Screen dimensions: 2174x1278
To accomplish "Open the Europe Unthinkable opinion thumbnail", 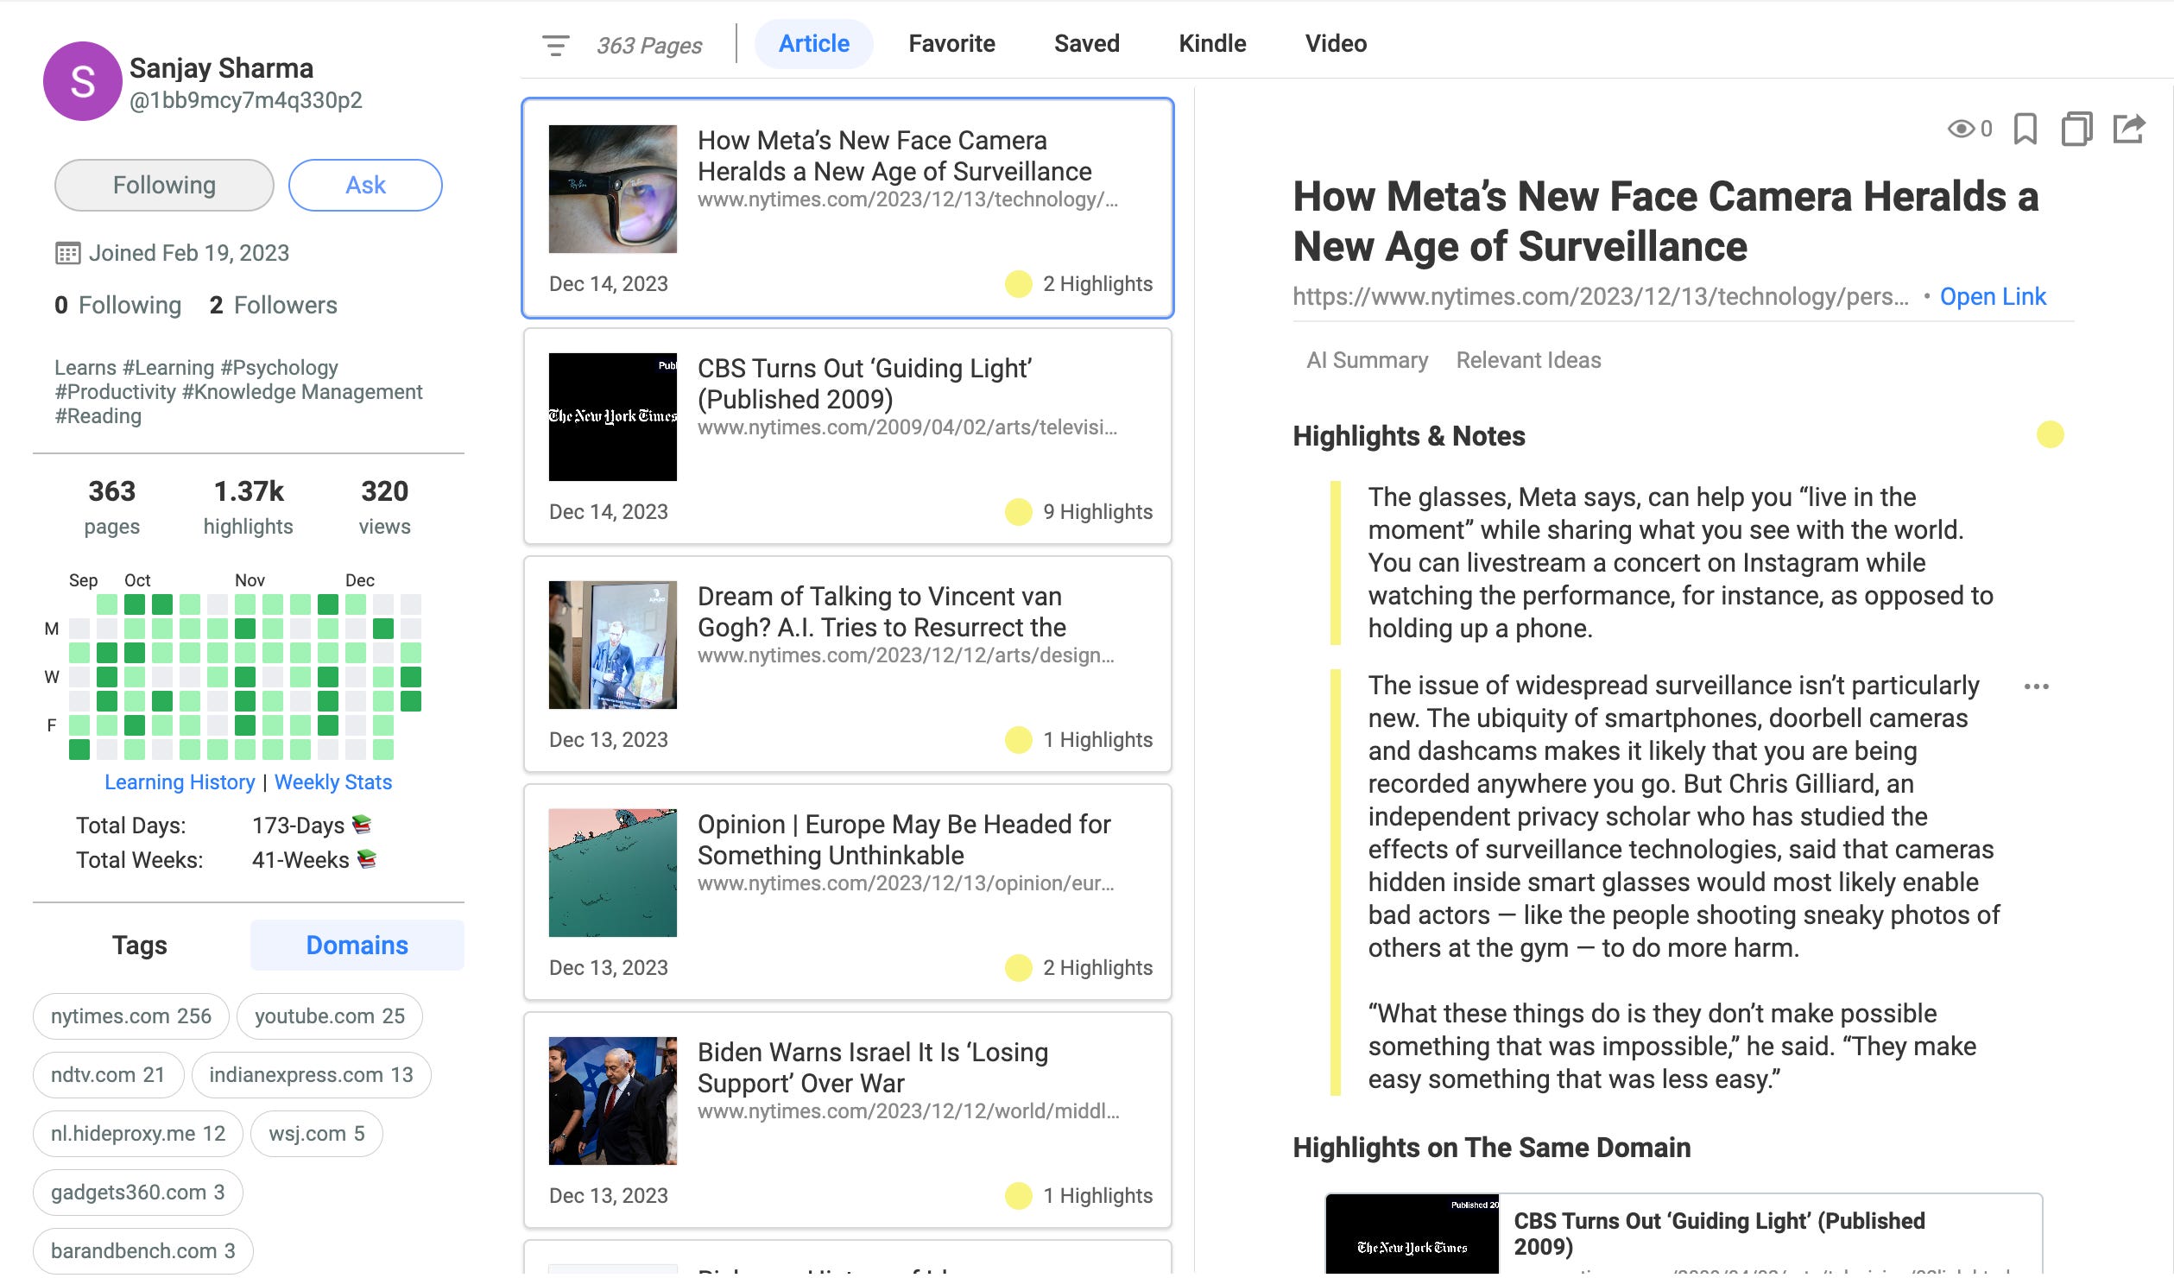I will [613, 873].
